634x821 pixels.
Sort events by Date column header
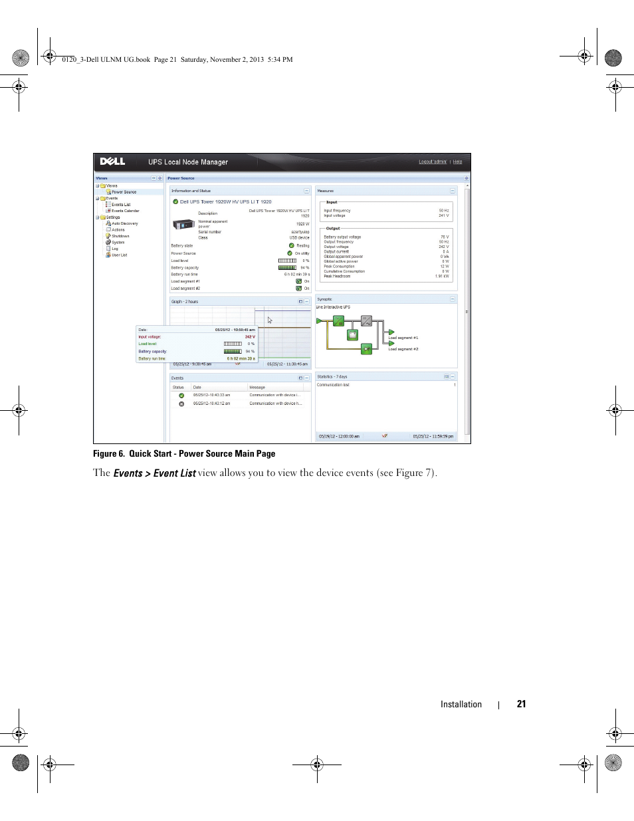tap(219, 387)
